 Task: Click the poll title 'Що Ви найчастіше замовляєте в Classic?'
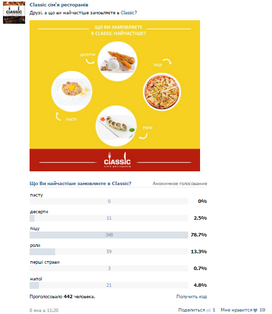coord(80,184)
